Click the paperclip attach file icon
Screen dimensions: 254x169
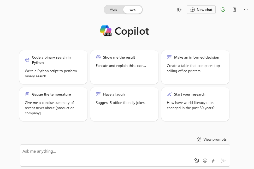point(214,161)
